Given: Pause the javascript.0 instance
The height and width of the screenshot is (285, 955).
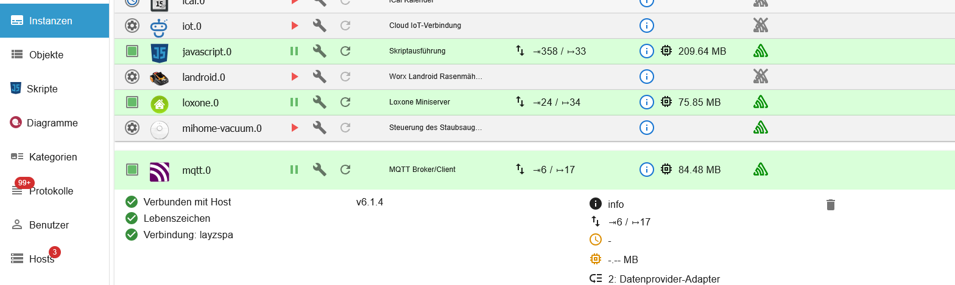Looking at the screenshot, I should pos(294,51).
